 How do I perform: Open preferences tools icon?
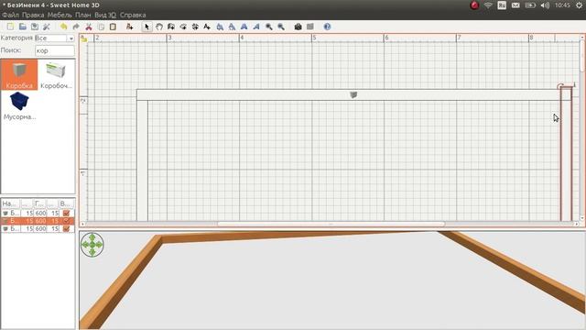click(x=47, y=27)
